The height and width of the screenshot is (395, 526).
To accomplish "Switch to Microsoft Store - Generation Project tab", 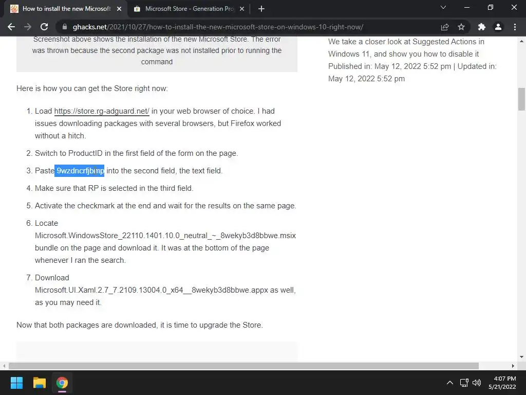I will point(190,9).
